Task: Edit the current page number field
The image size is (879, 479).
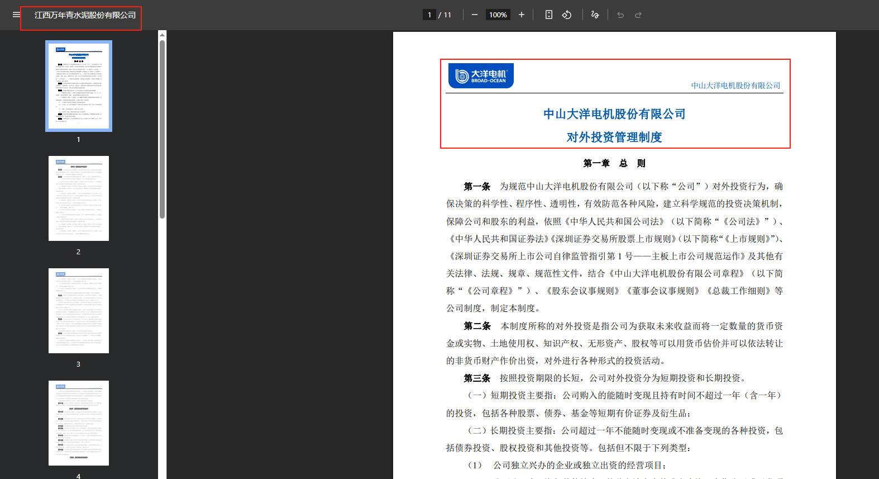Action: pyautogui.click(x=429, y=15)
